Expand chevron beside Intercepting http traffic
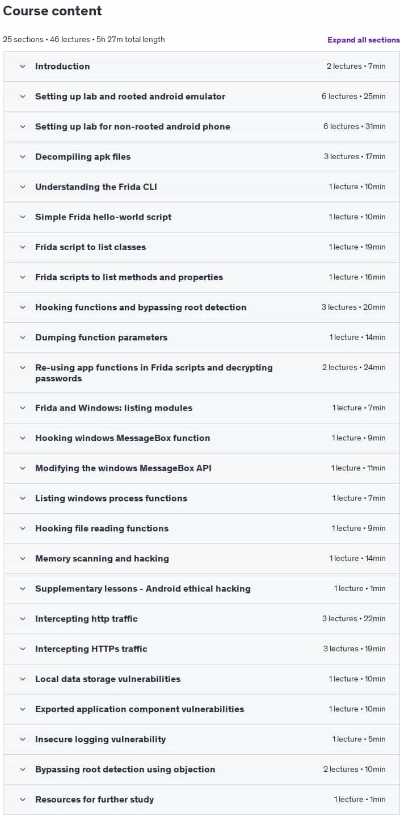This screenshot has width=400, height=815. tap(23, 619)
